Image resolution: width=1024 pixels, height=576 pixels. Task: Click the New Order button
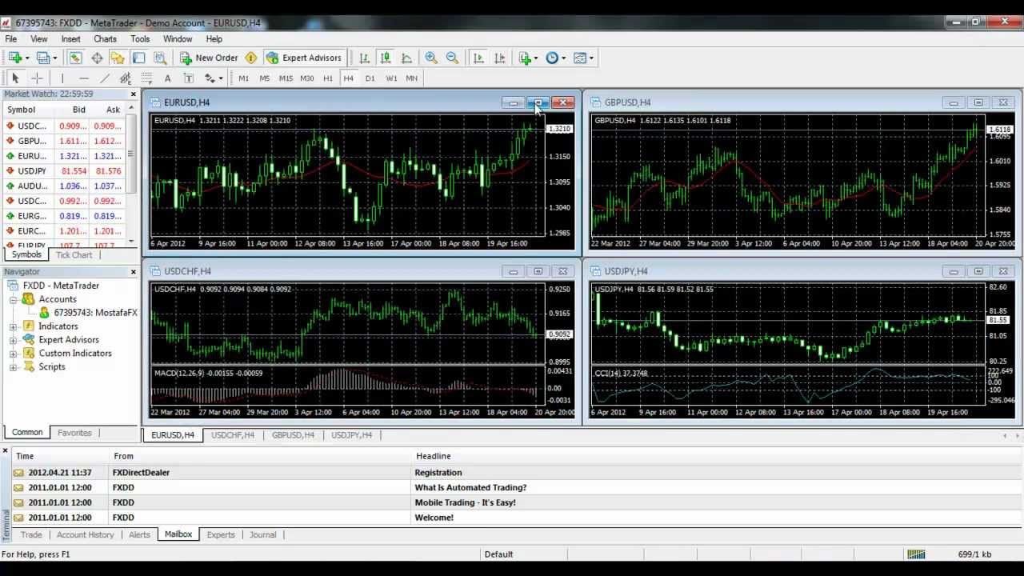point(209,58)
